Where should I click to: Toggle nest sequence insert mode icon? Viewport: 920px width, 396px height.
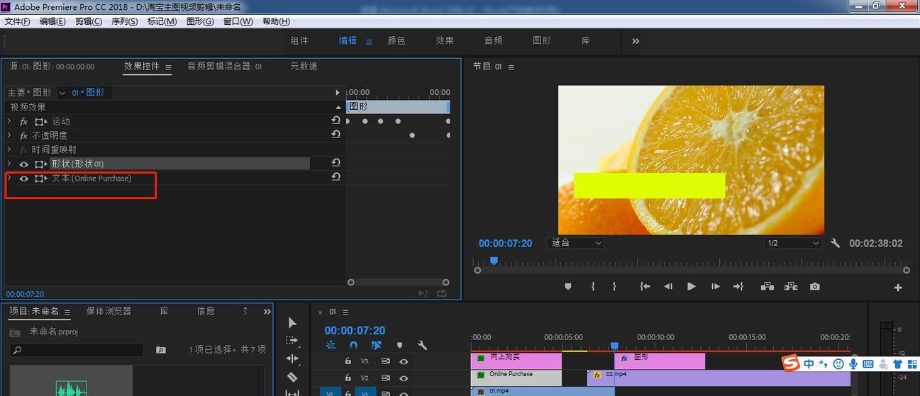(x=331, y=346)
